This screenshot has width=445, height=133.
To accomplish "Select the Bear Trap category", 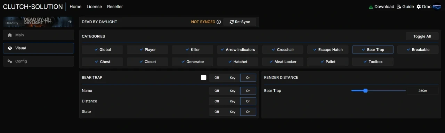I will (x=373, y=50).
